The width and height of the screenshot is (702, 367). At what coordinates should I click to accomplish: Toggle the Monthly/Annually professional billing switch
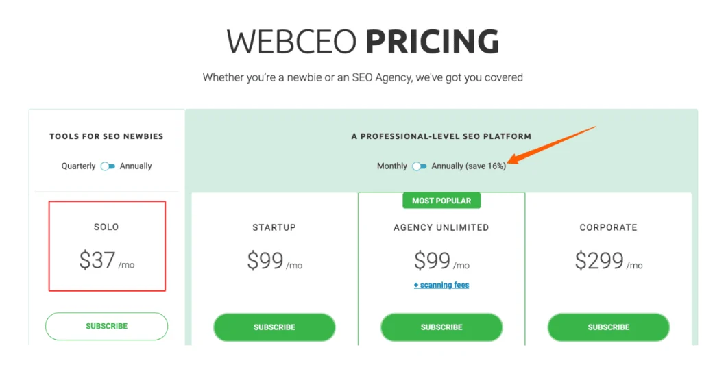pos(420,166)
